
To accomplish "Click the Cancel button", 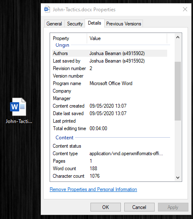I will pos(139,207).
